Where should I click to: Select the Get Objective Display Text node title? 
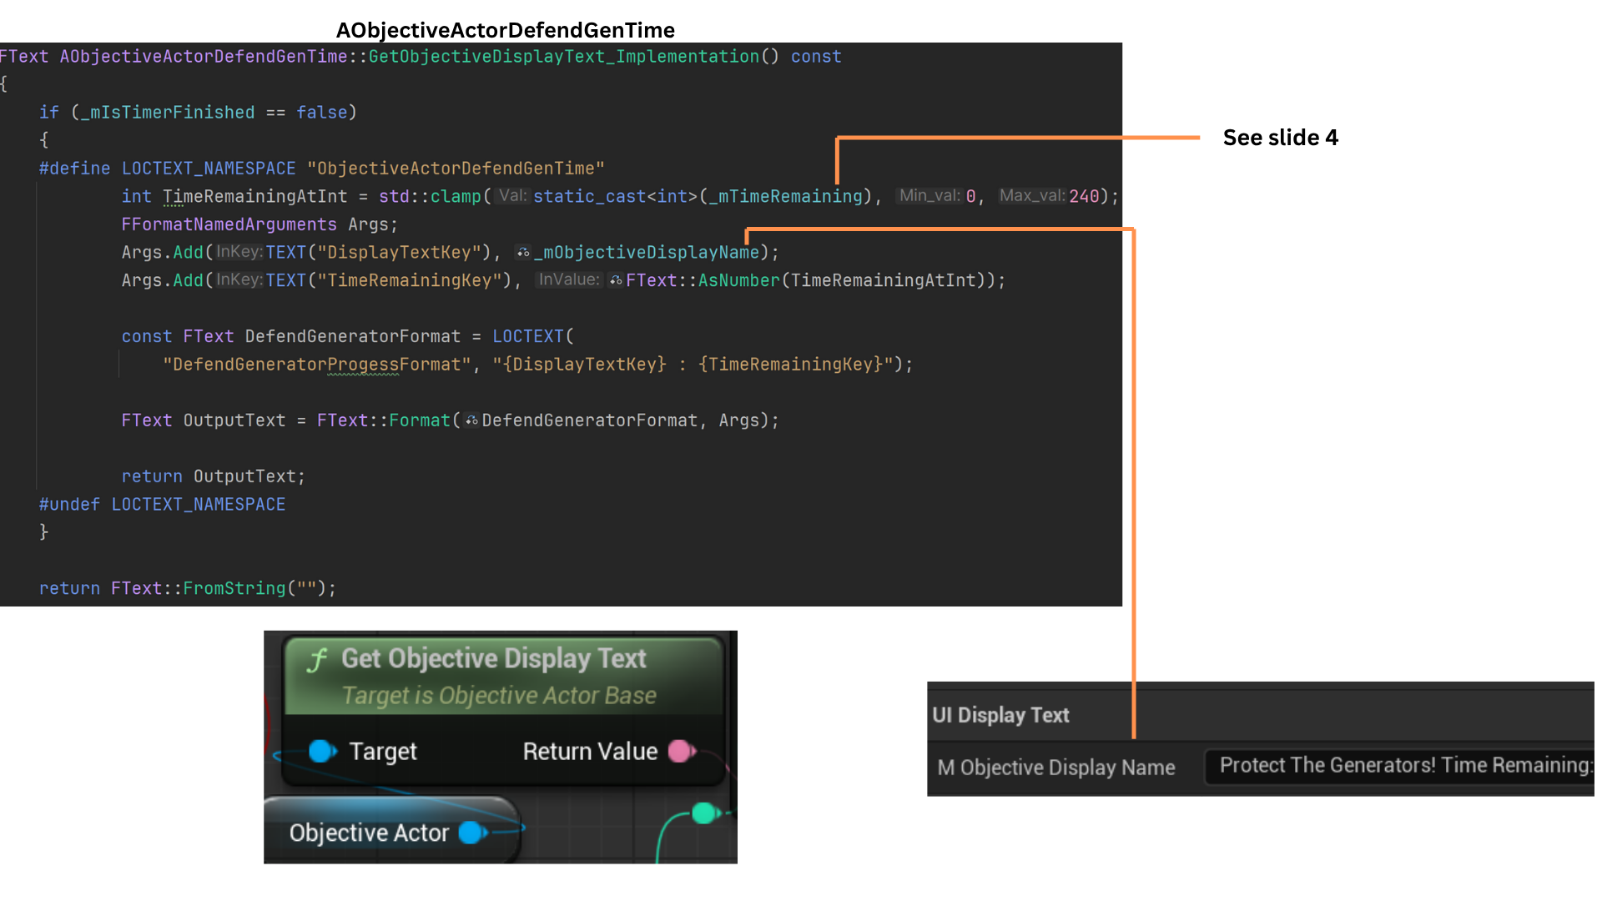click(x=493, y=658)
